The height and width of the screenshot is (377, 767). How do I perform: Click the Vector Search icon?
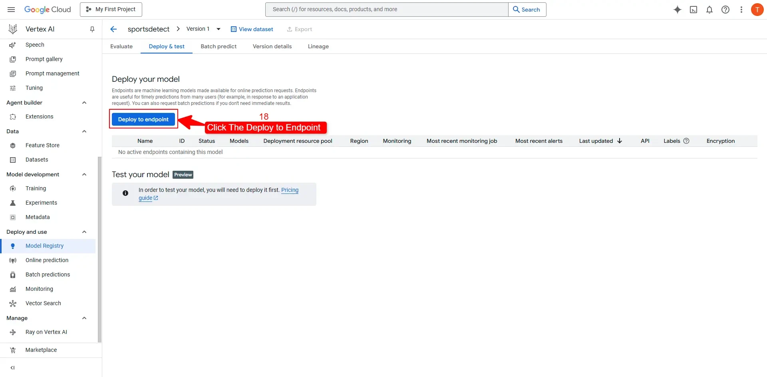click(13, 303)
